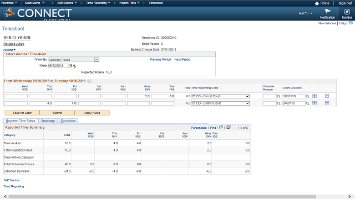Switch to the Exceptions tab
This screenshot has width=355, height=199.
pyautogui.click(x=68, y=121)
